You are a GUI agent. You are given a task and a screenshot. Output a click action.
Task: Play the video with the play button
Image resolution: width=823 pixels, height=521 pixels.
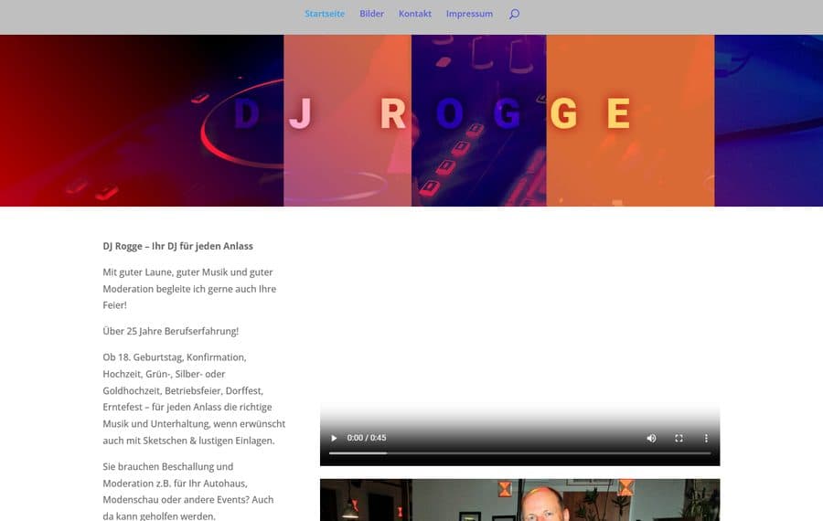click(x=334, y=438)
